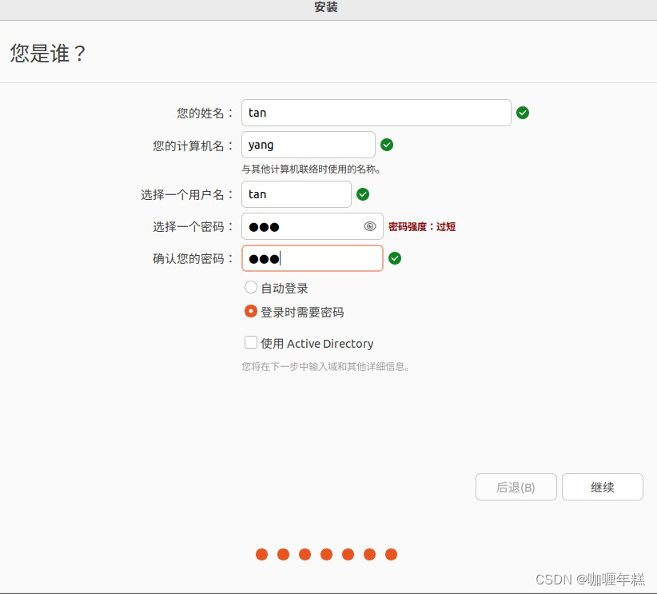This screenshot has width=657, height=594.
Task: Click the green checkmark beside computer name field
Action: [387, 145]
